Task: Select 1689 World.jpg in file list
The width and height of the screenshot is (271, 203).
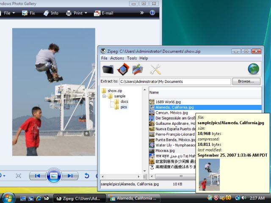Action: pyautogui.click(x=168, y=102)
